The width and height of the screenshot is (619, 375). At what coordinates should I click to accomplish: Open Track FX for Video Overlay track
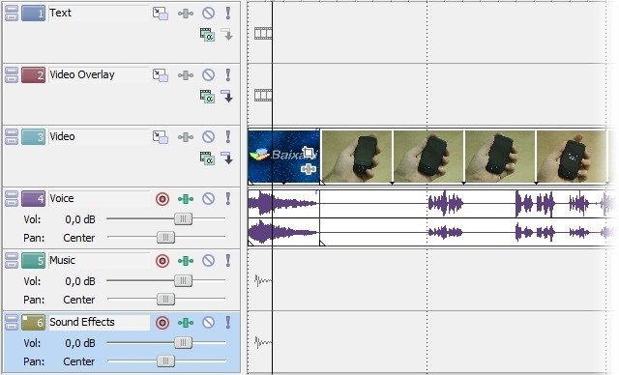[185, 75]
